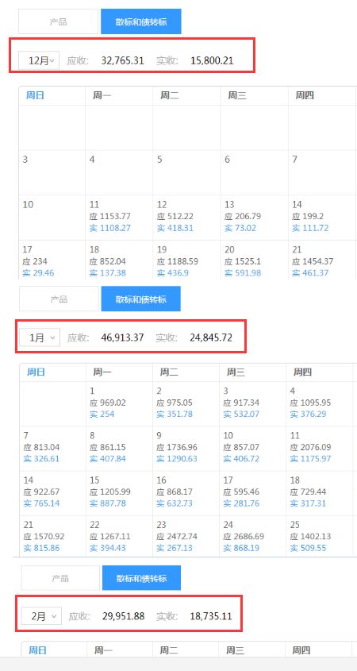Viewport: 357px width, 671px height.
Task: Click 周日 header in January calendar
Action: click(x=36, y=372)
